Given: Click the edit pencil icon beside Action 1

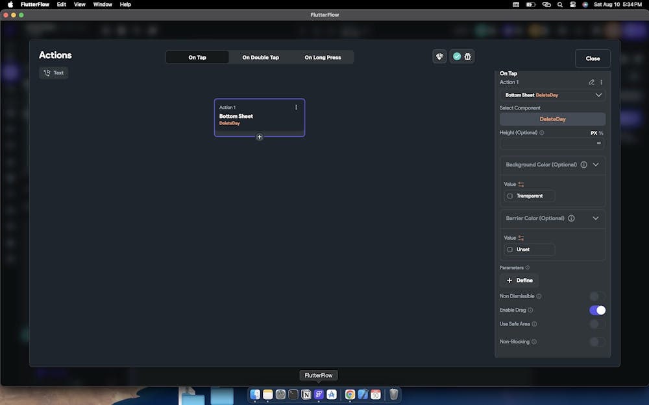Looking at the screenshot, I should coord(591,82).
